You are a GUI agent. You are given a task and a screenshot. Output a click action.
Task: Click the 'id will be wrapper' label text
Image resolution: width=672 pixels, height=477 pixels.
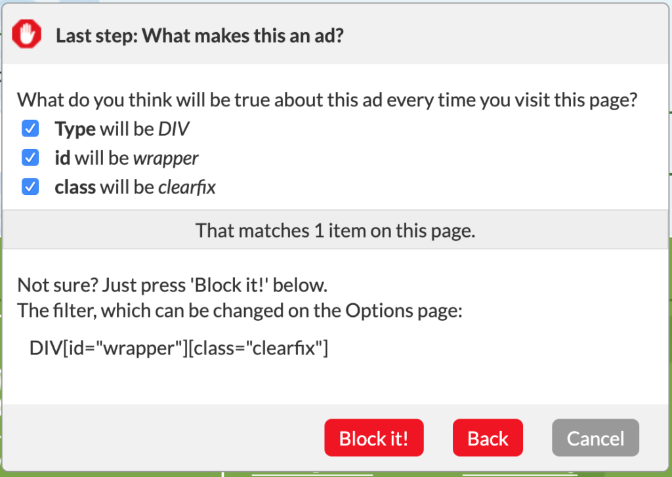pos(127,159)
